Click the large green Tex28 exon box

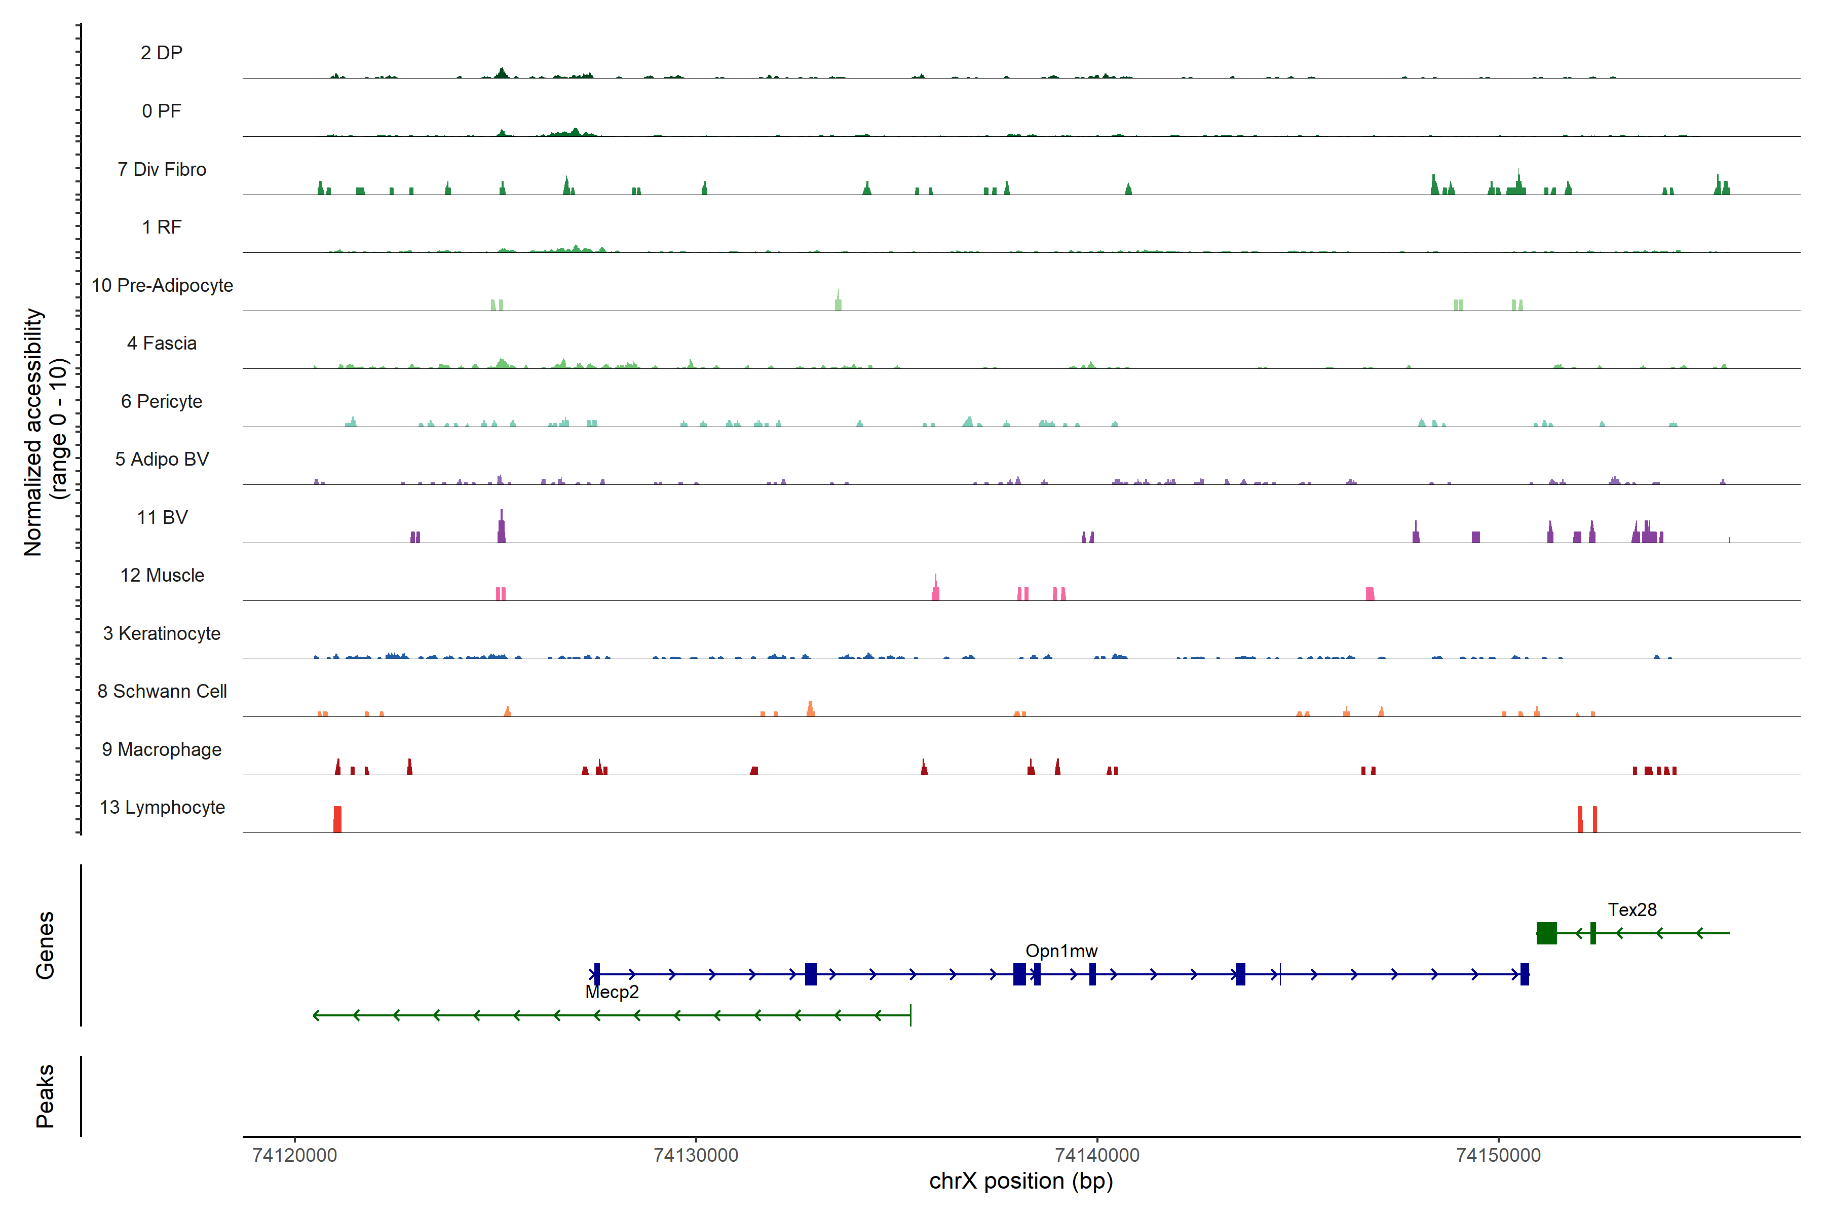[x=1546, y=933]
